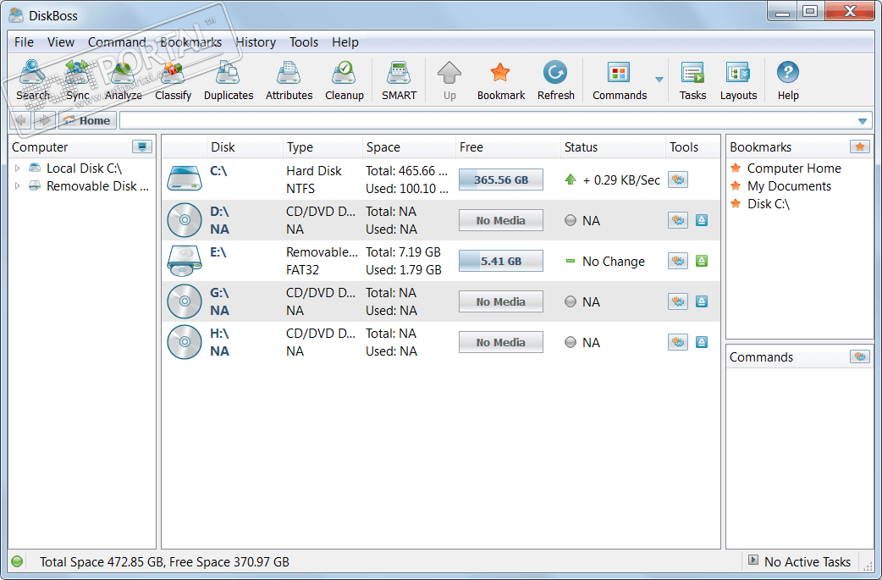Click the No Media bar for D:\
The height and width of the screenshot is (580, 882).
click(x=500, y=220)
